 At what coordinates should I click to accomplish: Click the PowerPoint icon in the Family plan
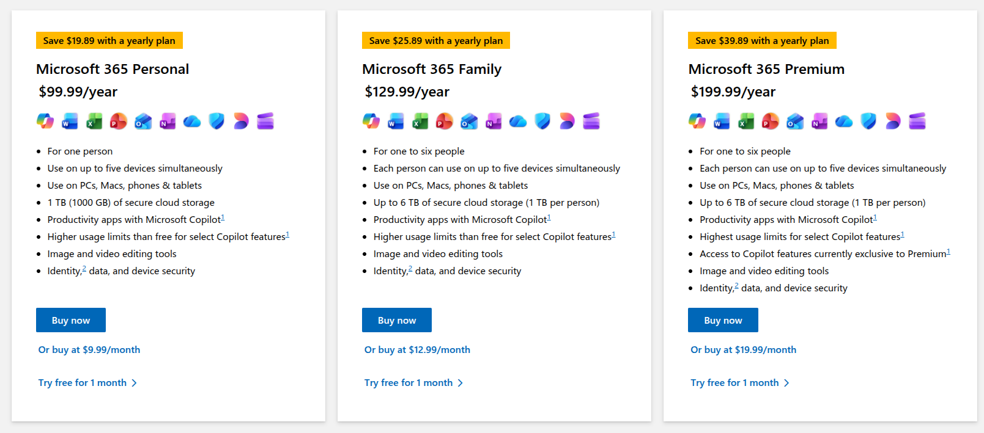tap(445, 121)
